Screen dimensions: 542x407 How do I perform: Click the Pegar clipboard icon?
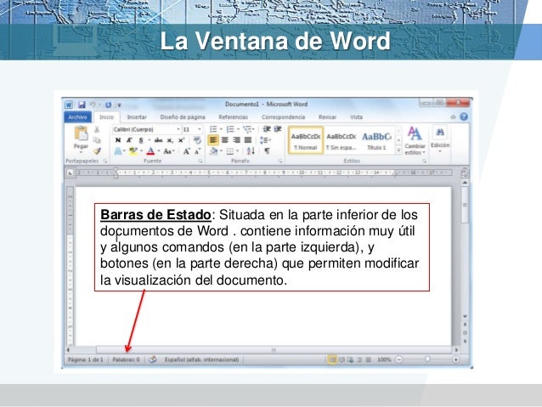click(x=82, y=133)
